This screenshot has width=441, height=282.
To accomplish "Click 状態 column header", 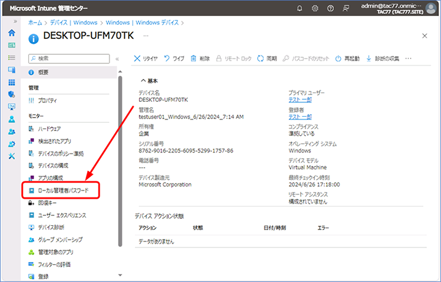I will 198,228.
